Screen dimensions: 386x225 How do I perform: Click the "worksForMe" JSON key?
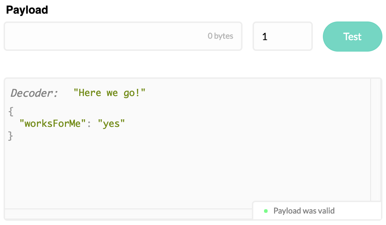pos(52,124)
